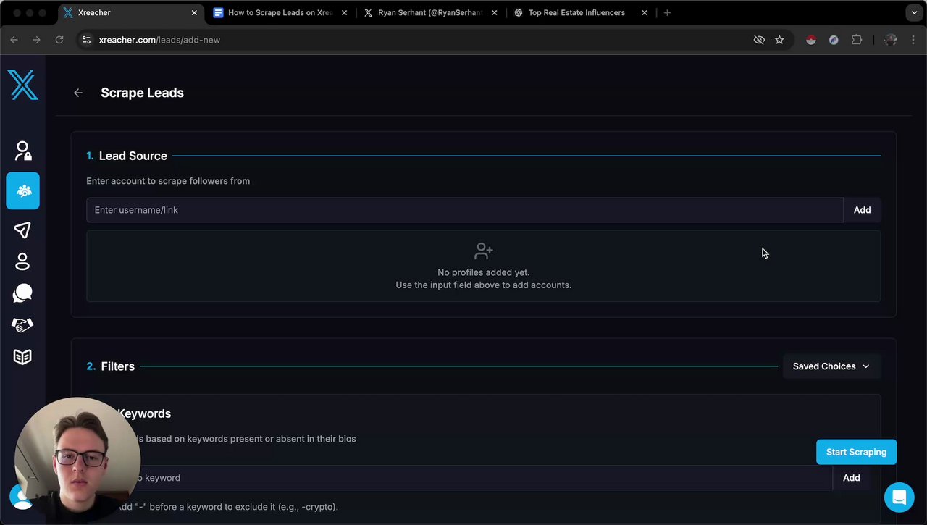Close the Xreacher tab

tap(194, 12)
